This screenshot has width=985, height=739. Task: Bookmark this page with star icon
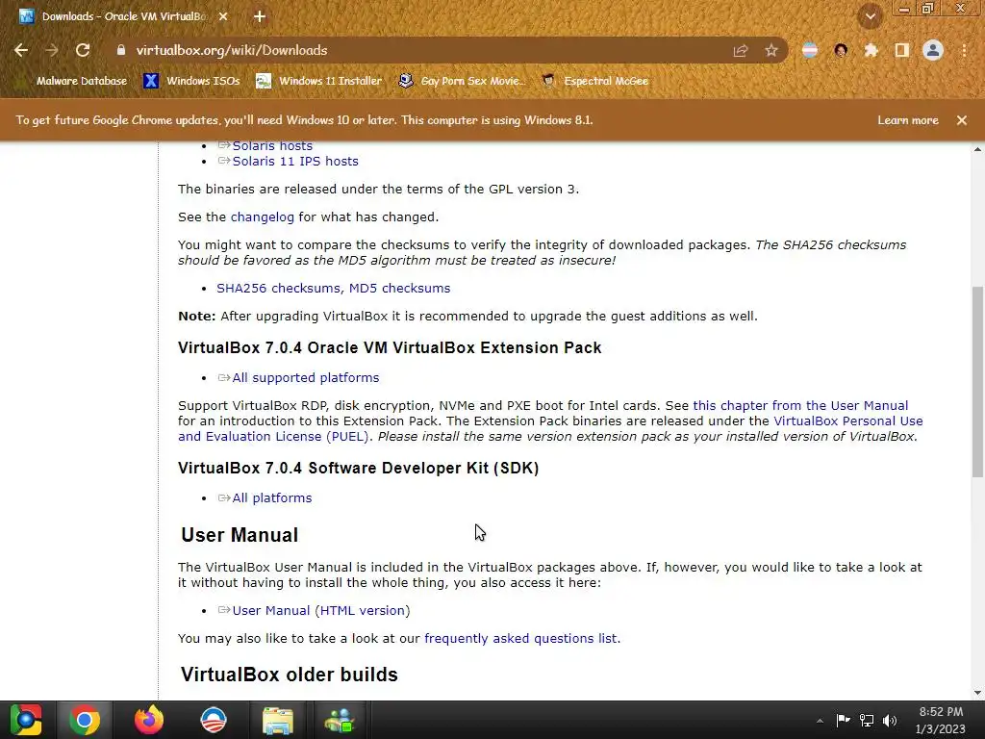tap(771, 51)
